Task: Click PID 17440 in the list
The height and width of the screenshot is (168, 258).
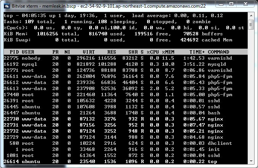Action: (11, 95)
